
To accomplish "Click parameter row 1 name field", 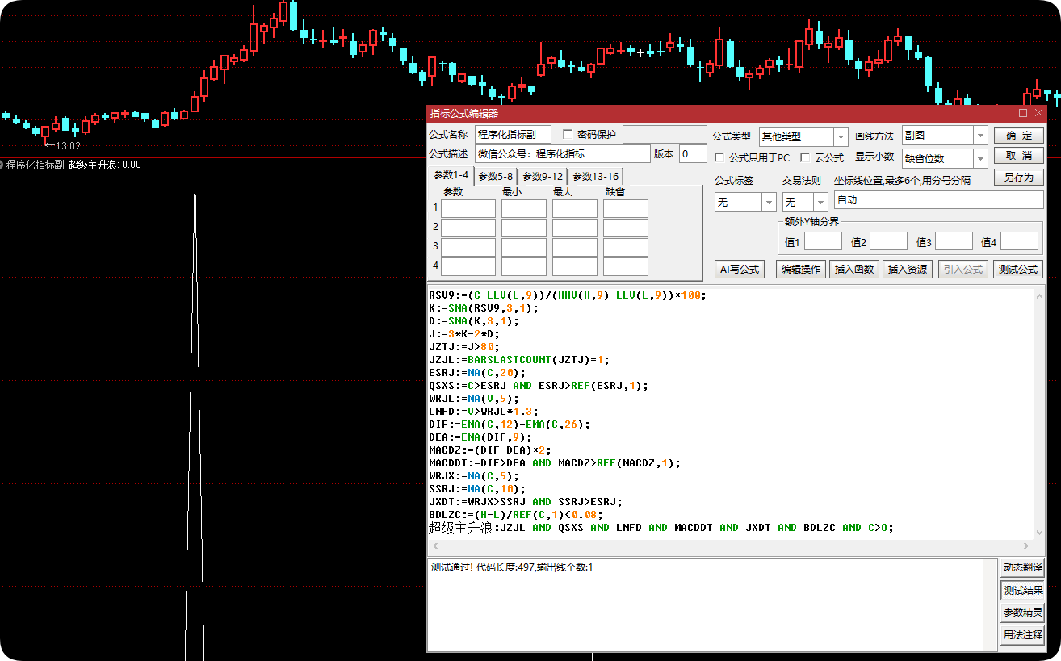I will (468, 208).
